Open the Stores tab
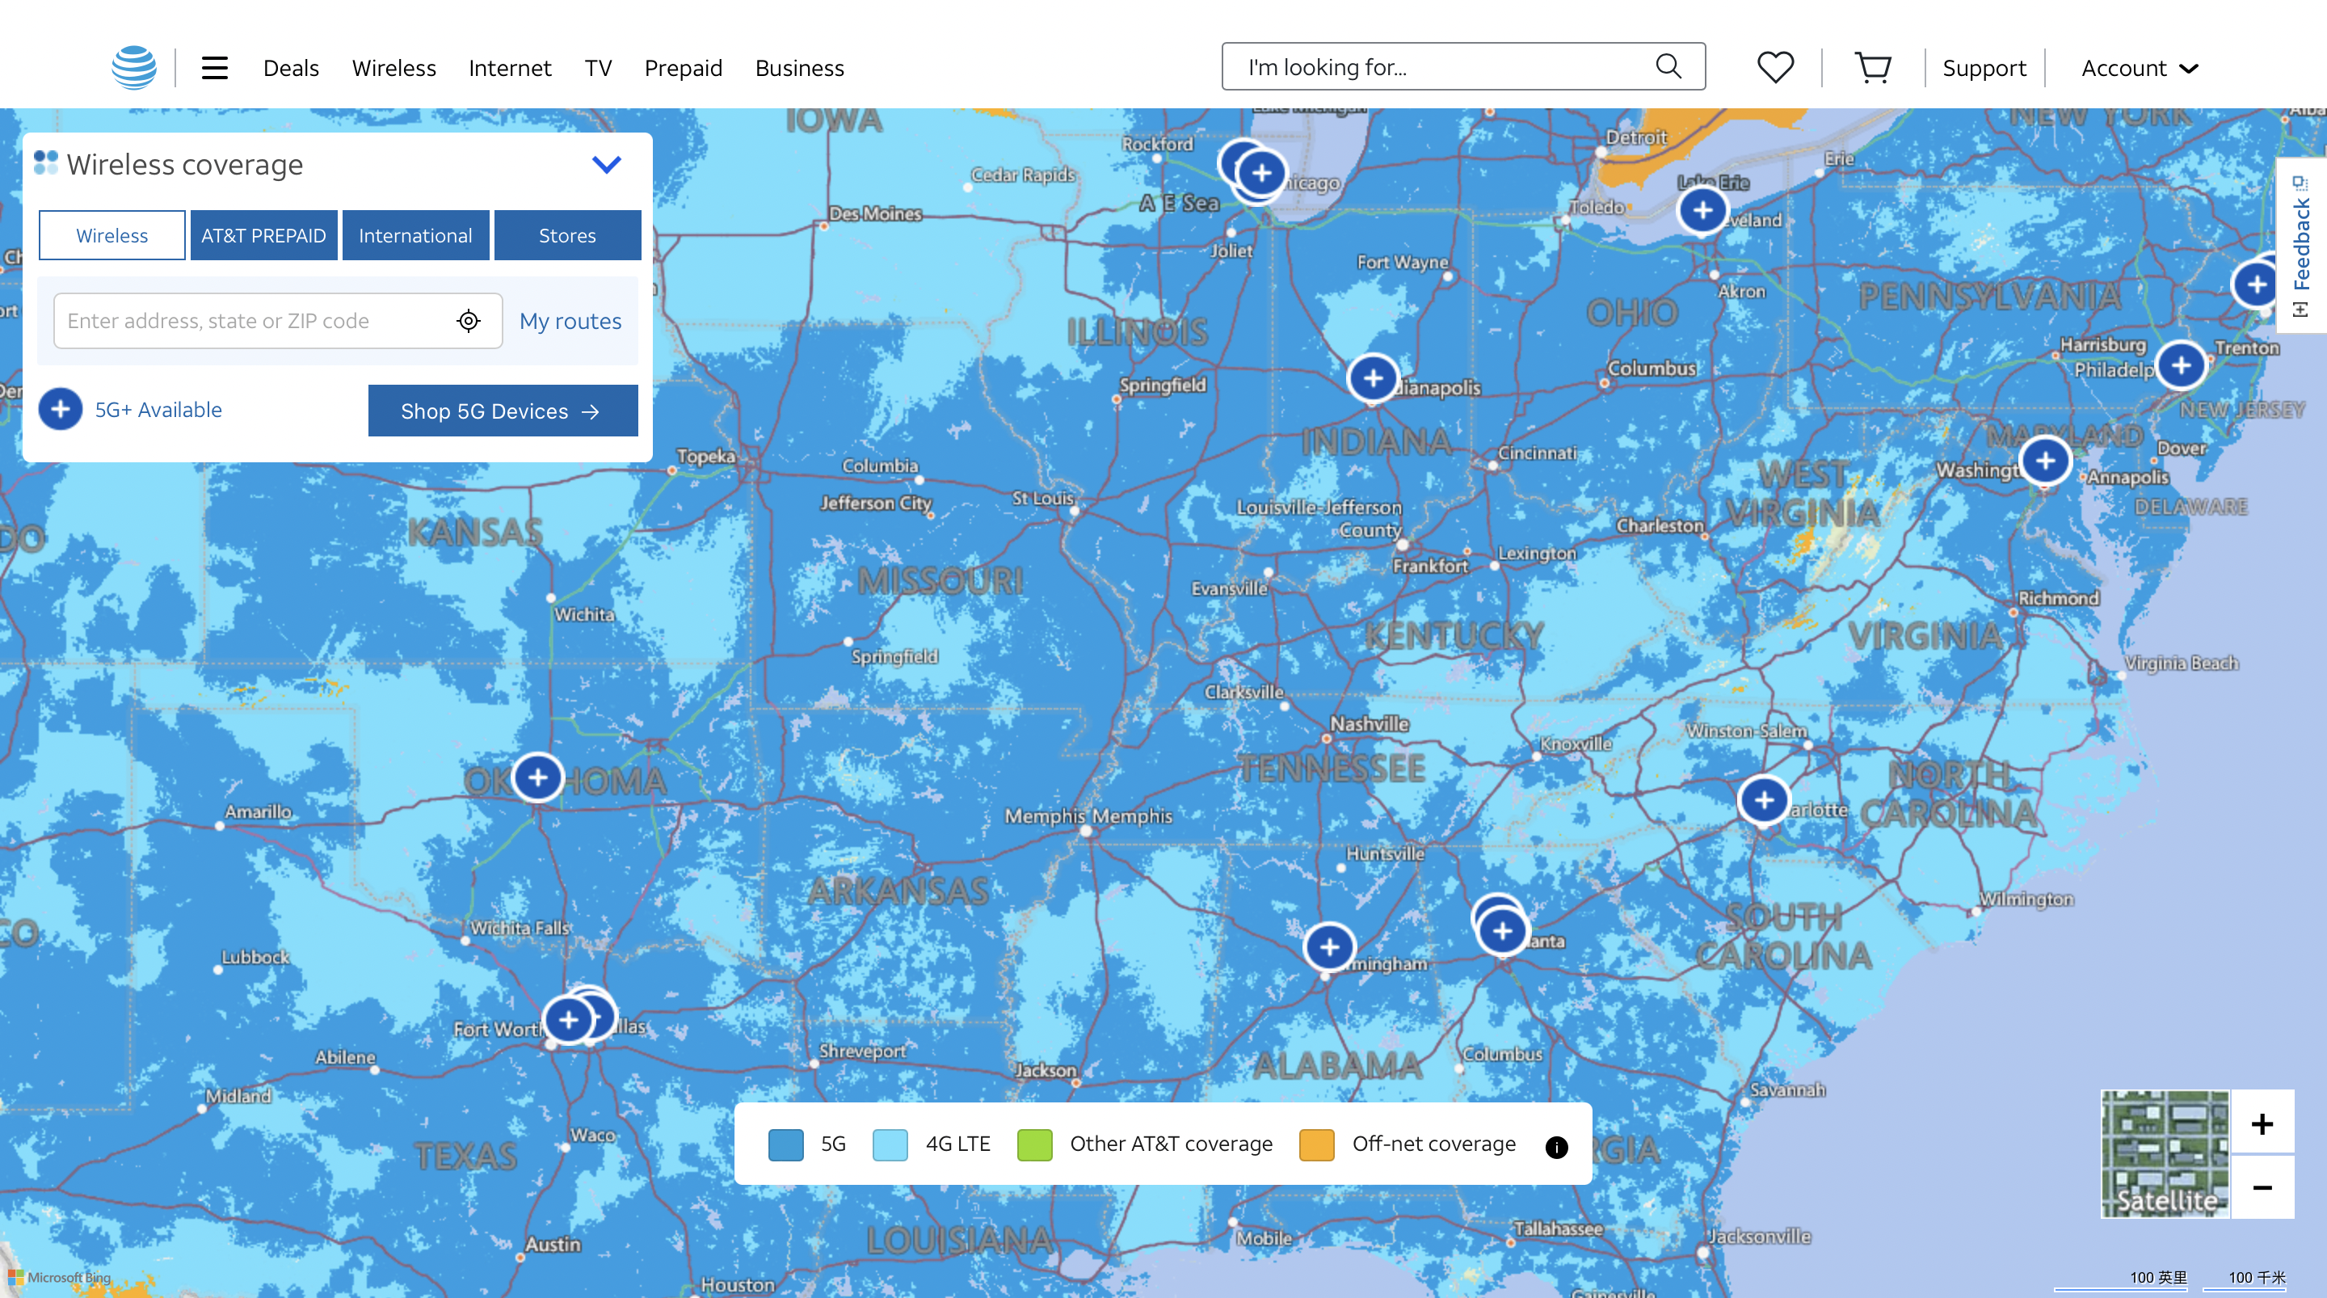The image size is (2327, 1298). [567, 236]
